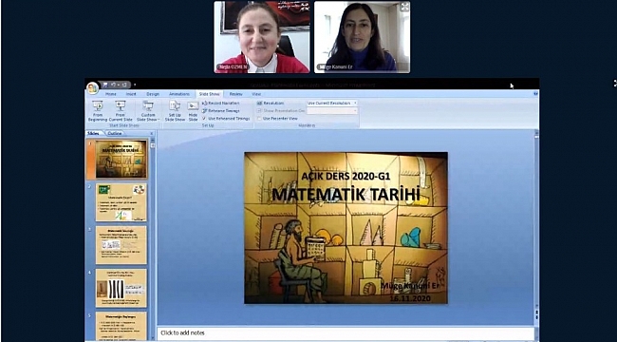Select slide 1 thumbnail Matematik Tarihi

(x=122, y=159)
